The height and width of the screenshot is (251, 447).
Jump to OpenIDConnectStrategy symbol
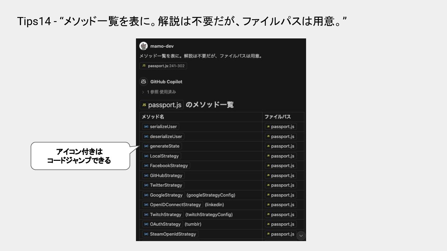173,205
